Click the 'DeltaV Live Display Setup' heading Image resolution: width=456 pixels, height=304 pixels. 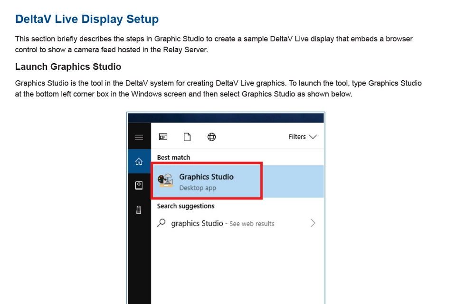tap(87, 19)
